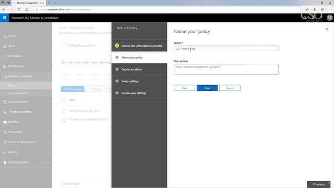Check the PCI Data Security Standard box
The image size is (334, 188).
click(x=64, y=120)
